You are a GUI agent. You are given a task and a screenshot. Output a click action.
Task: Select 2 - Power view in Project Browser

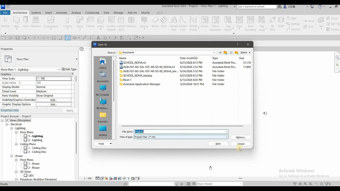click(x=34, y=168)
